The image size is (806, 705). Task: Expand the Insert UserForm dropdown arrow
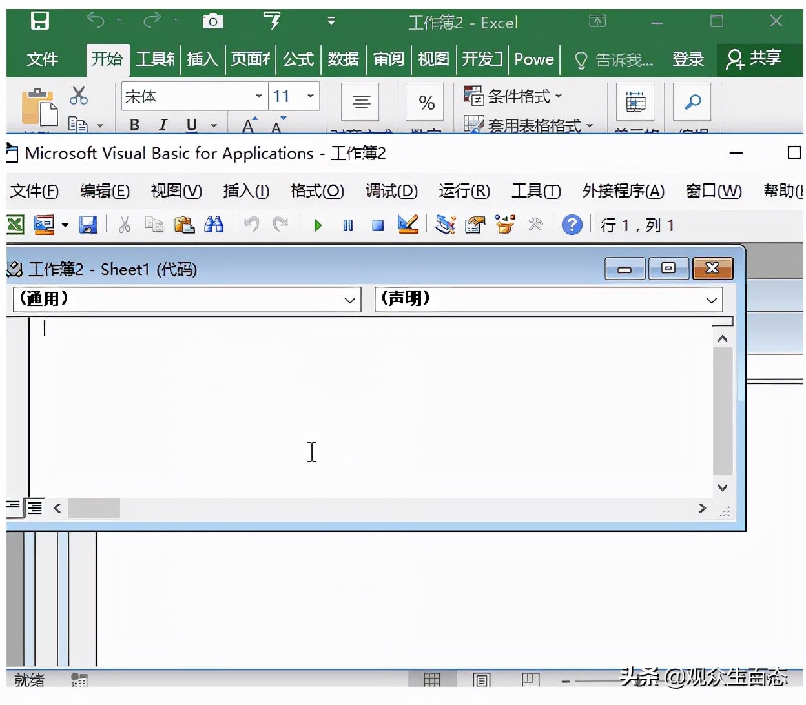[65, 225]
